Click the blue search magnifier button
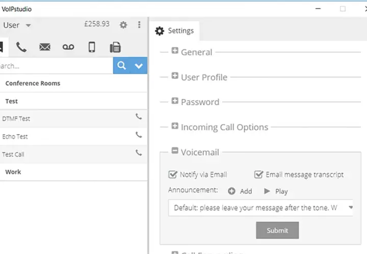The image size is (367, 254). [121, 66]
